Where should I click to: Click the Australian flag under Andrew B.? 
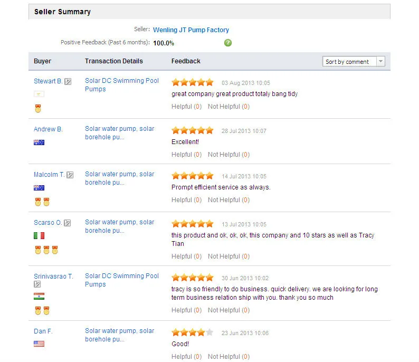coord(39,142)
